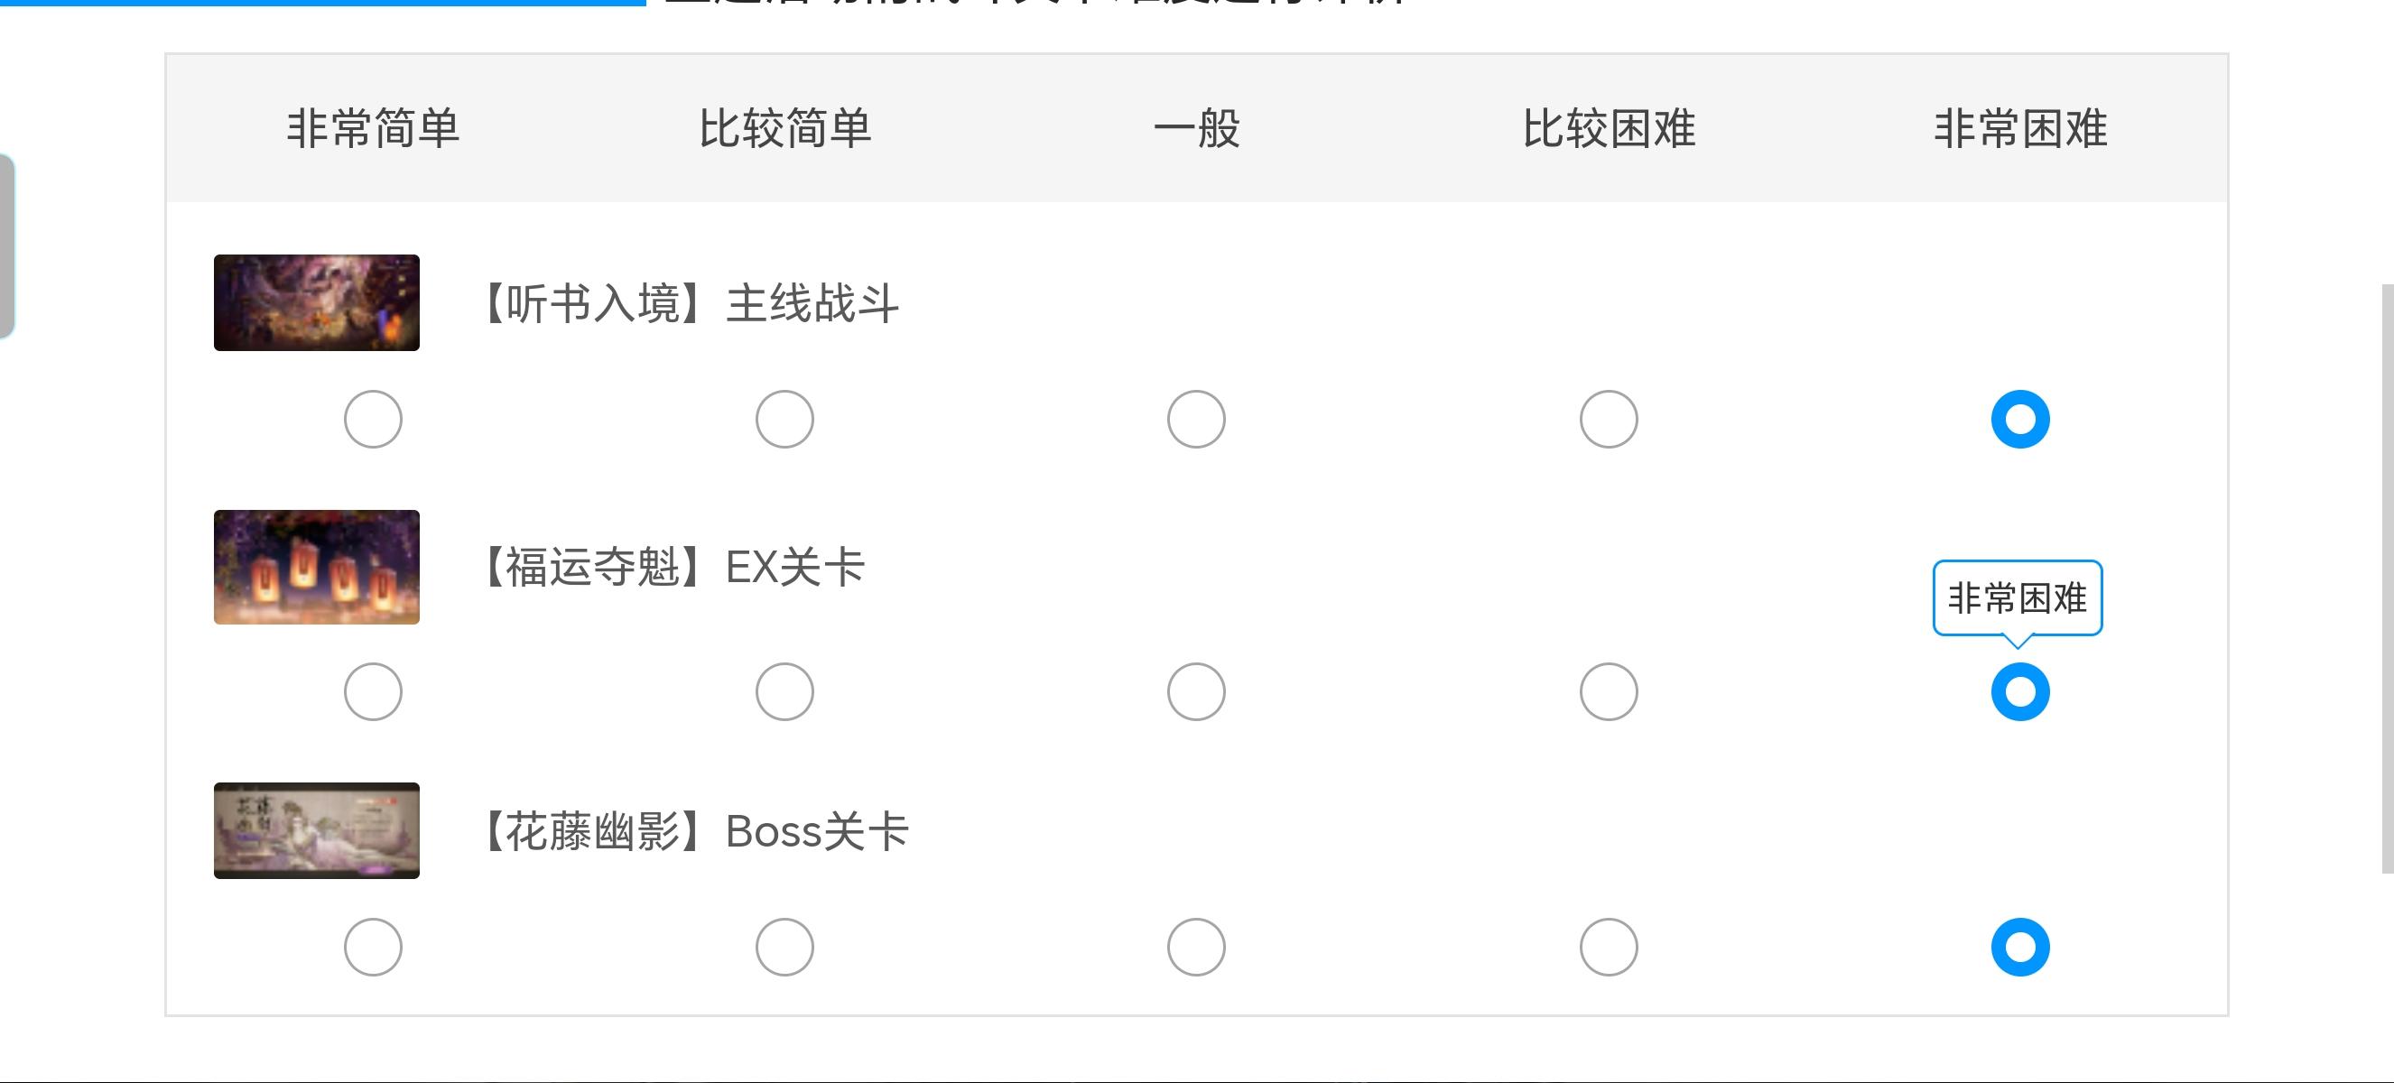Open the 听书入境 stage thumbnail

tap(316, 303)
